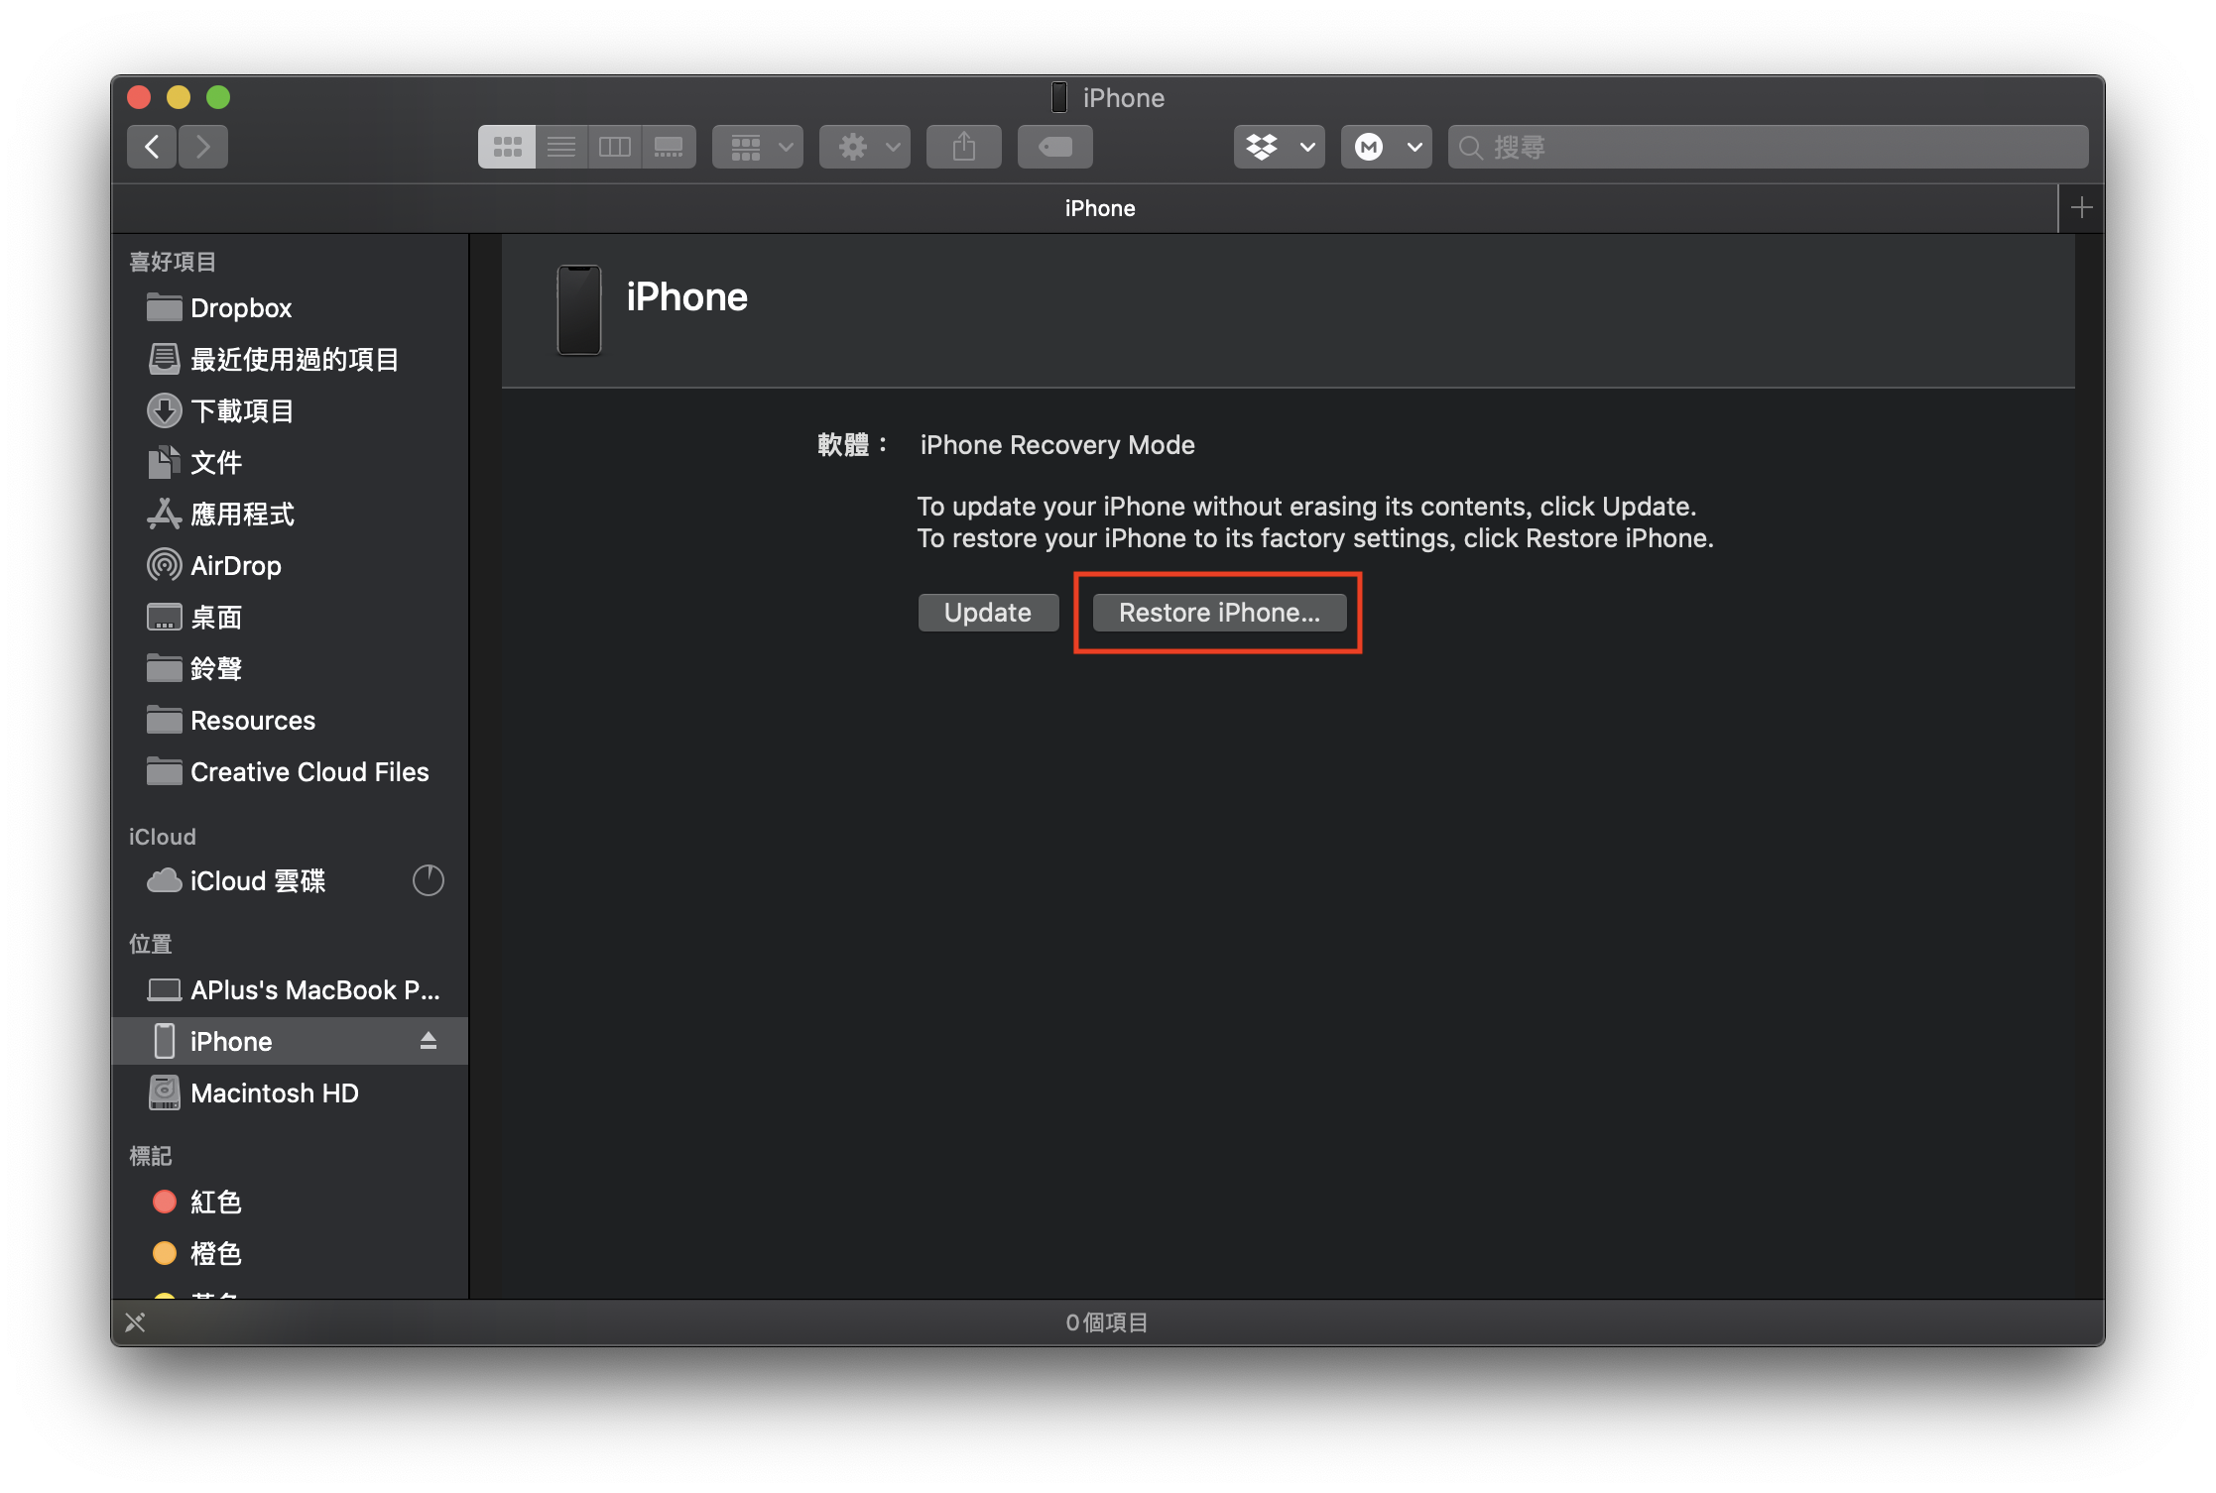The width and height of the screenshot is (2216, 1493).
Task: Select Macintosh HD in the sidebar
Action: pyautogui.click(x=290, y=1093)
